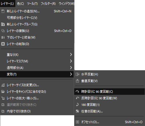Choose 可視部分をレイヤーに(V)
This screenshot has width=145, height=126.
pyautogui.click(x=37, y=18)
